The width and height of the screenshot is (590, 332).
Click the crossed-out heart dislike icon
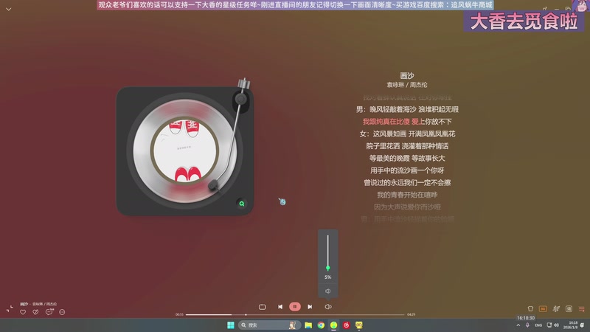point(35,312)
